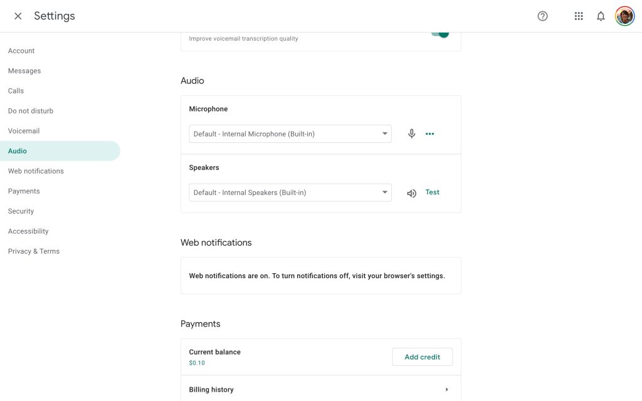Toggle voicemail transcription quality switch
Screen dimensions: 642x401
coord(440,33)
